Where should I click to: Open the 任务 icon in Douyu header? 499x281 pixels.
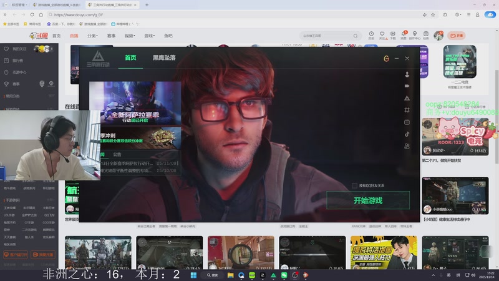[x=426, y=36]
